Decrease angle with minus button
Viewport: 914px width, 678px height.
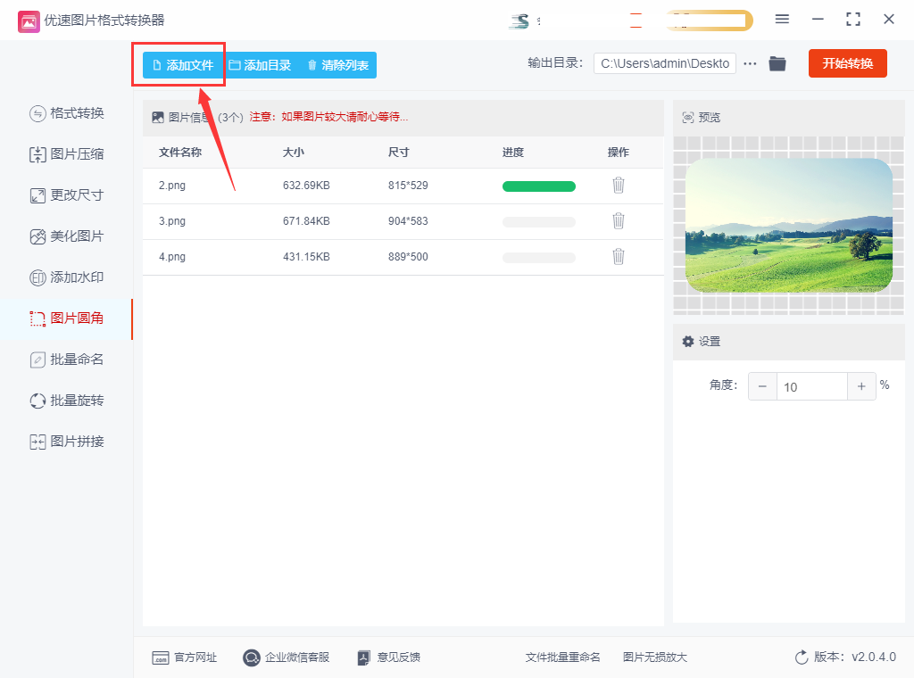[762, 387]
